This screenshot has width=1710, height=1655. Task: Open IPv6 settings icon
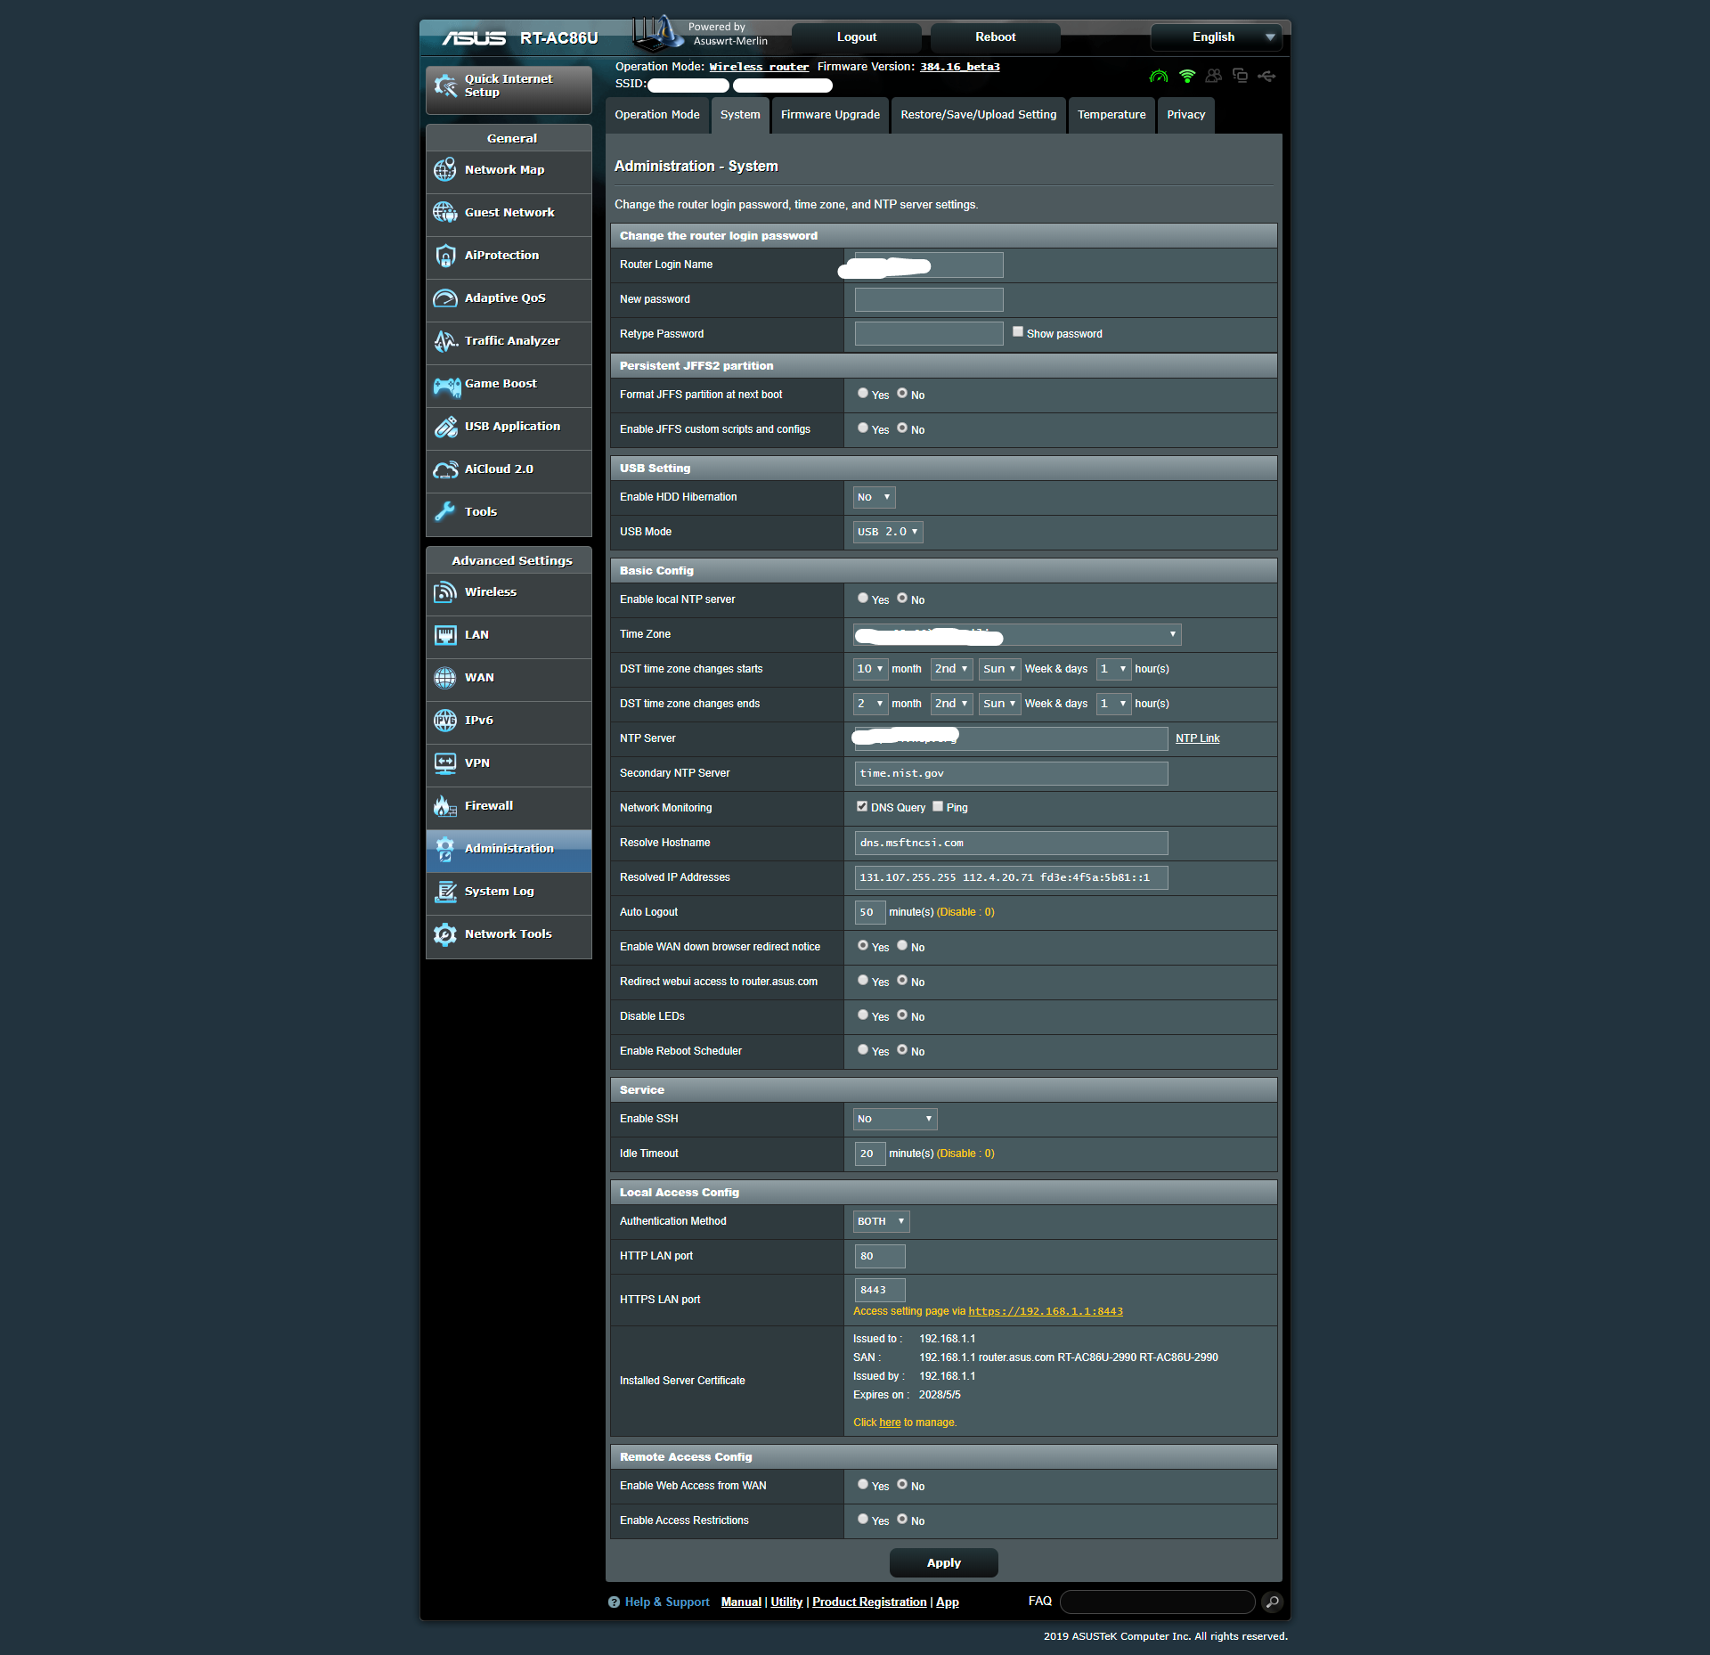[x=445, y=720]
